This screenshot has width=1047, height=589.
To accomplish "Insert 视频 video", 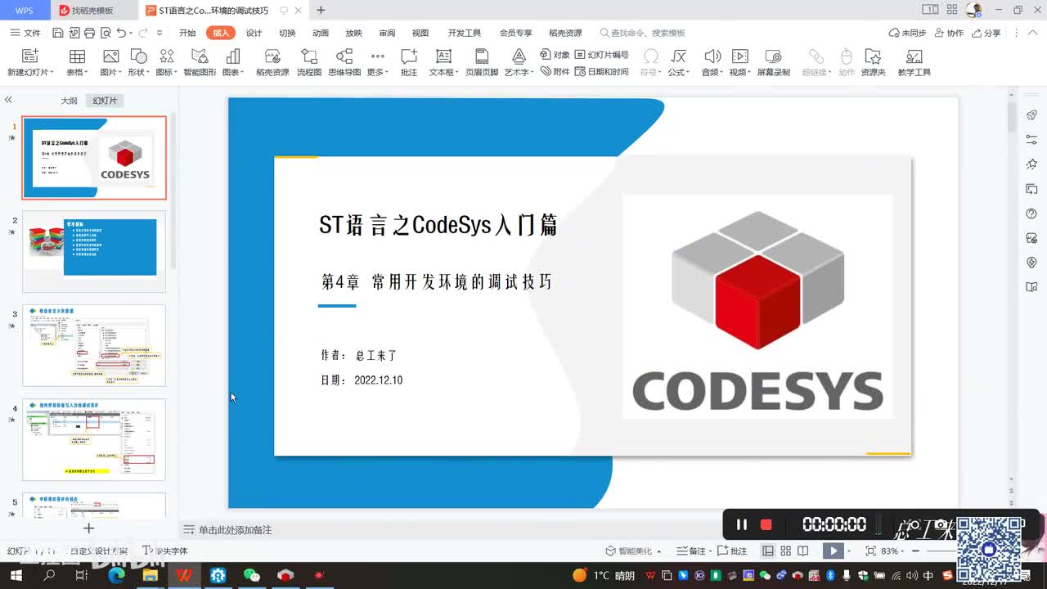I will click(739, 62).
